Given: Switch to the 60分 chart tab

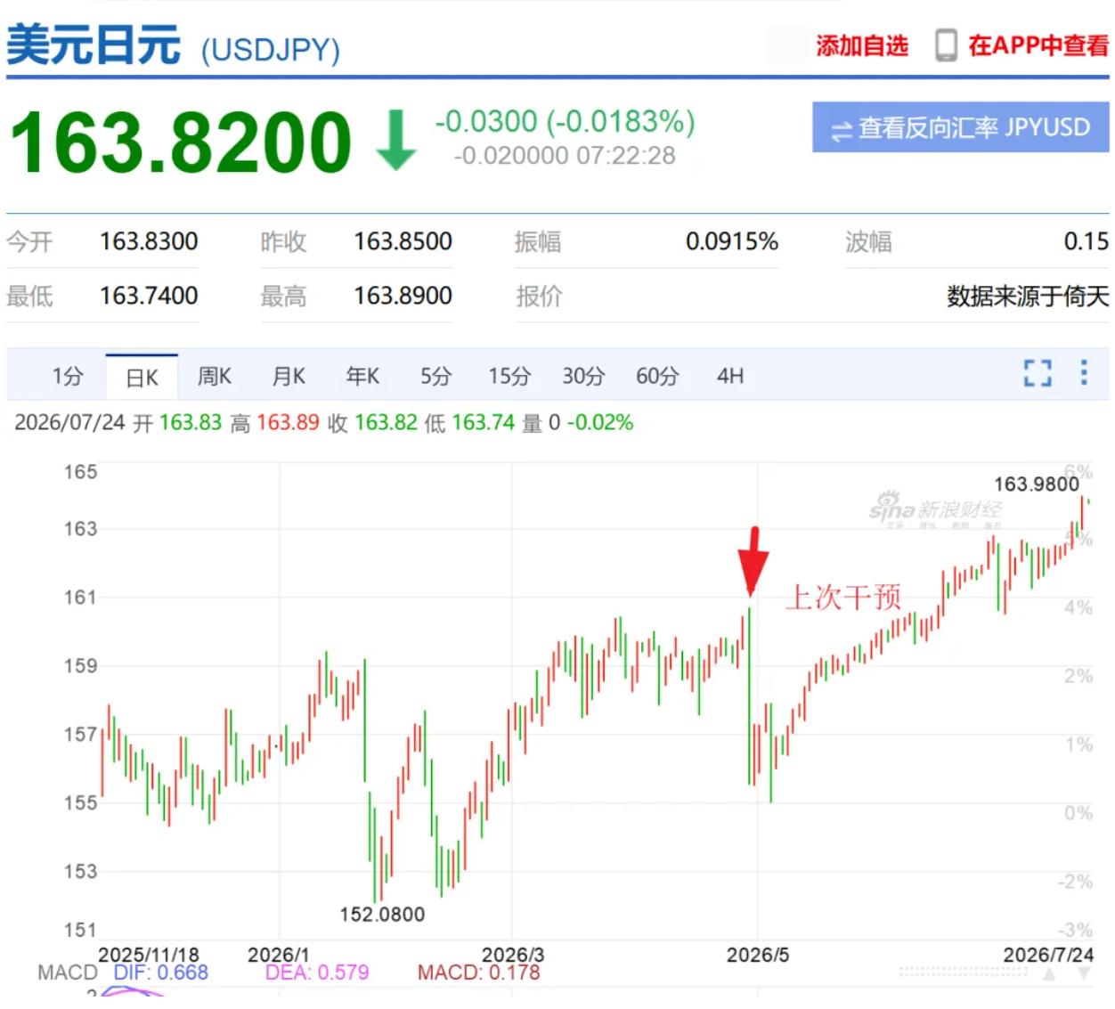Looking at the screenshot, I should pyautogui.click(x=657, y=377).
